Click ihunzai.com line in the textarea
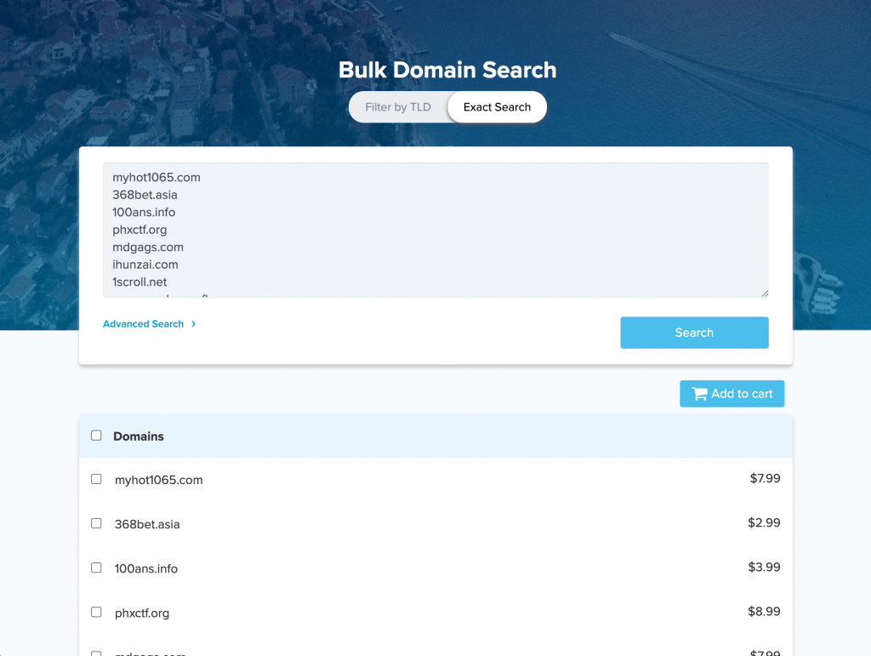This screenshot has height=656, width=871. [145, 265]
